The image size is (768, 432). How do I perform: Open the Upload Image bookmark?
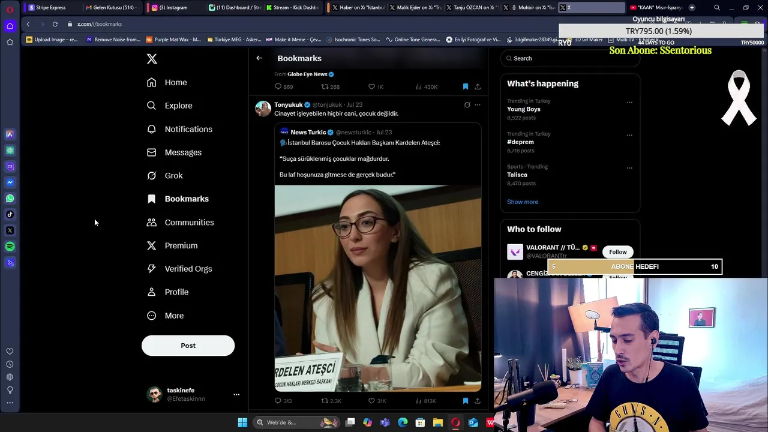tap(52, 40)
